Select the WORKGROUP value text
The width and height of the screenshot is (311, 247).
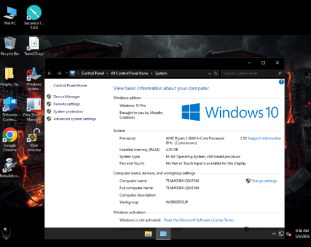[177, 202]
